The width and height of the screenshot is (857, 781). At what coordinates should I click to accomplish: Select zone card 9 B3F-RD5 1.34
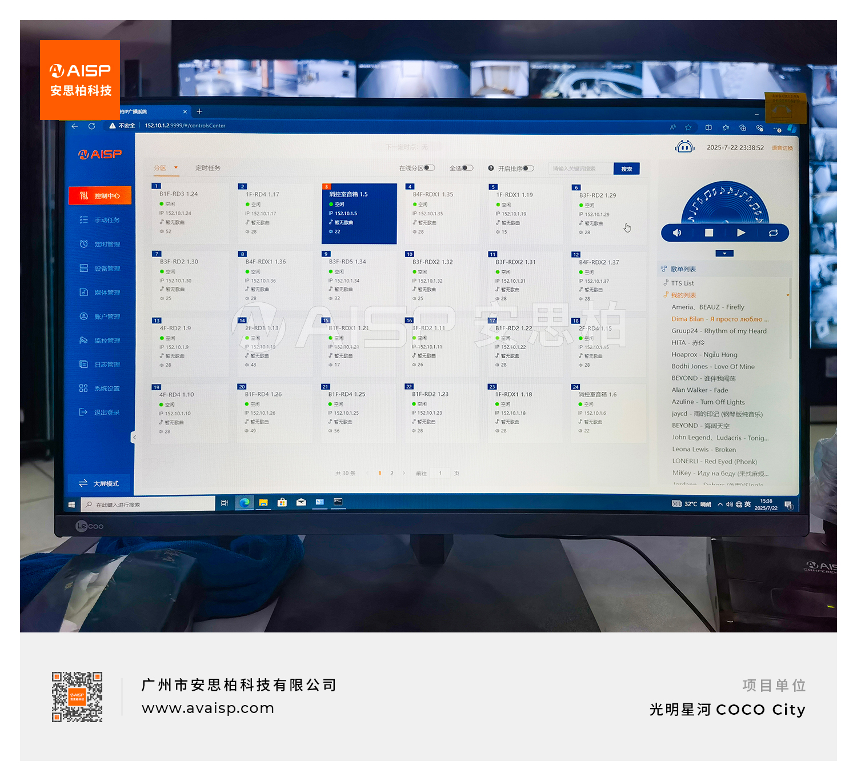tap(359, 281)
